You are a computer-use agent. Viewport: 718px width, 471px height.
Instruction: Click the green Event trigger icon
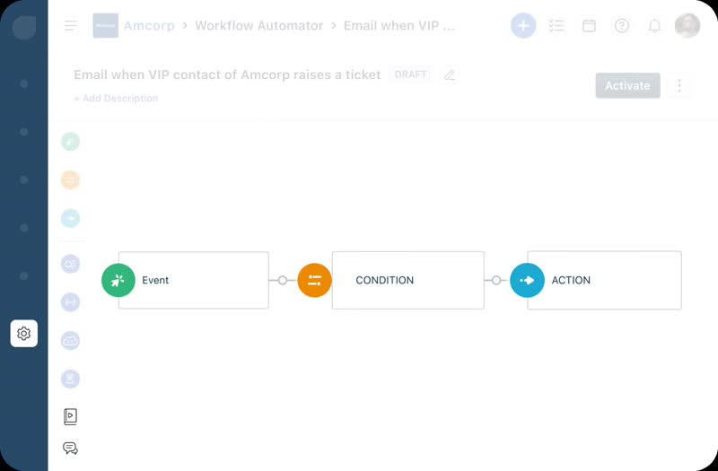coord(118,280)
